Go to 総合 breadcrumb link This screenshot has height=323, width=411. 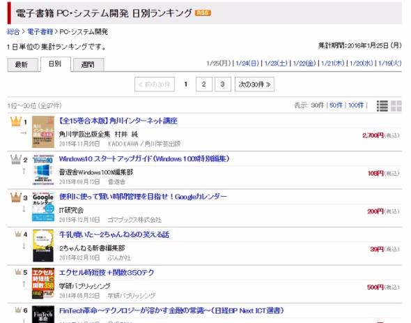click(x=13, y=32)
